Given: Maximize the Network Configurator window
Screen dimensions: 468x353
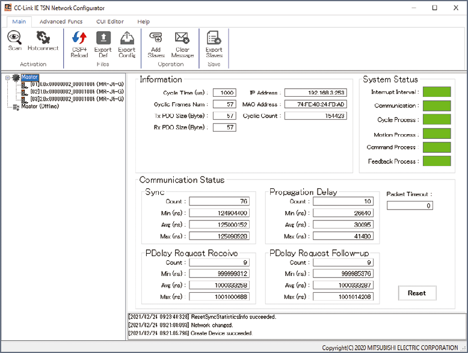Looking at the screenshot, I should [434, 8].
